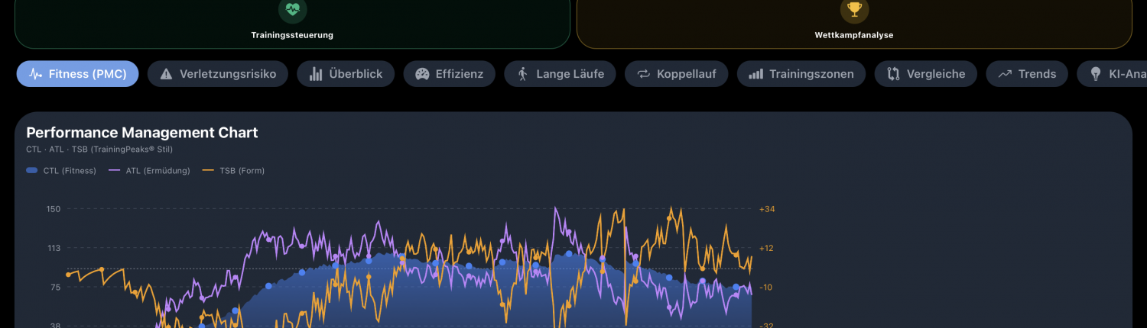Click the gauge icon beside Effizienz
Viewport: 1147px width, 328px height.
(422, 74)
